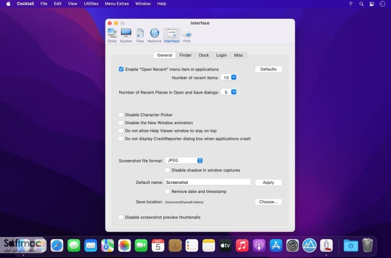Open Control Center in menu bar
Viewport: 391px width, 258px height.
[x=372, y=4]
